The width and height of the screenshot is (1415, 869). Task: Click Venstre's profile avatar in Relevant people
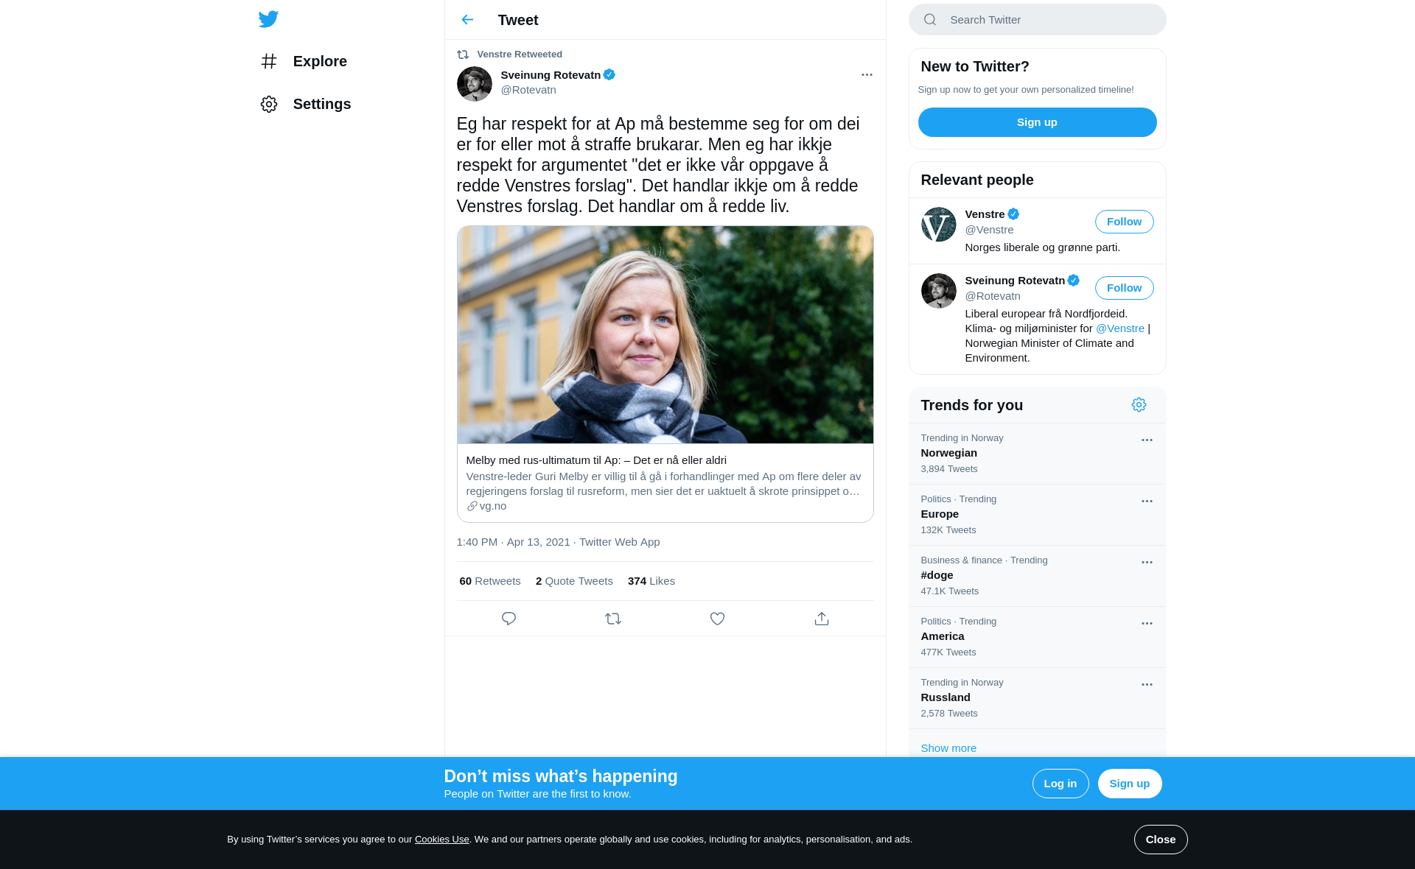coord(939,225)
